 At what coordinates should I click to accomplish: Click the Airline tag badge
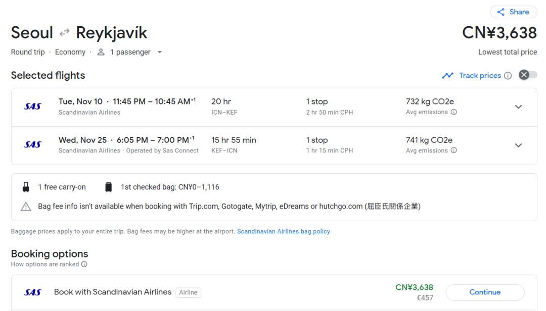(x=188, y=292)
